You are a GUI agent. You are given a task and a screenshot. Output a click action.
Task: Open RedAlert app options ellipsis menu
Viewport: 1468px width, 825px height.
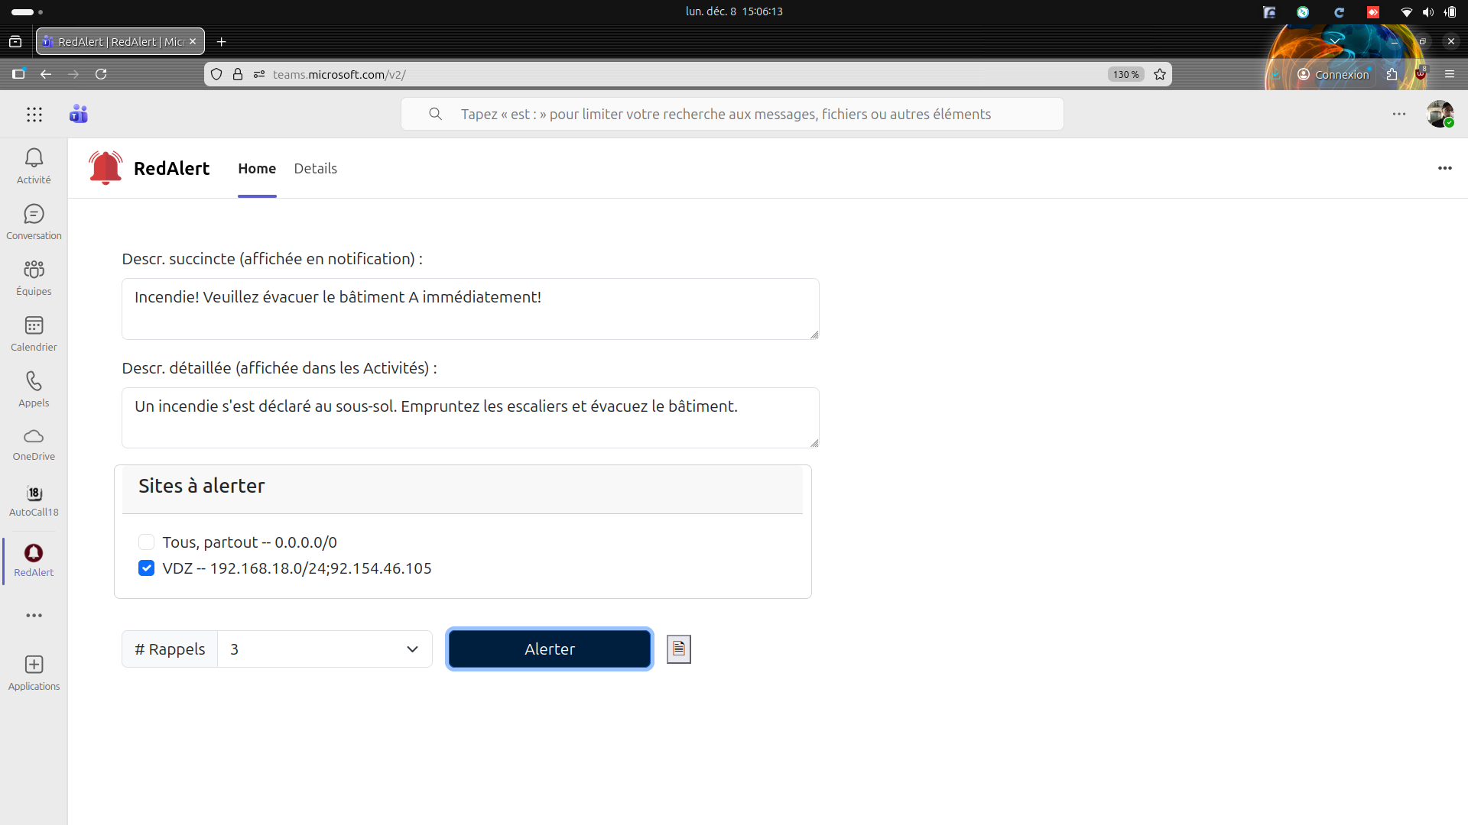[1444, 168]
